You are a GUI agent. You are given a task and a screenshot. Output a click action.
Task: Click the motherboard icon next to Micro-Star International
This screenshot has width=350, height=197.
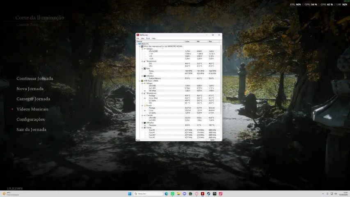tap(142, 46)
